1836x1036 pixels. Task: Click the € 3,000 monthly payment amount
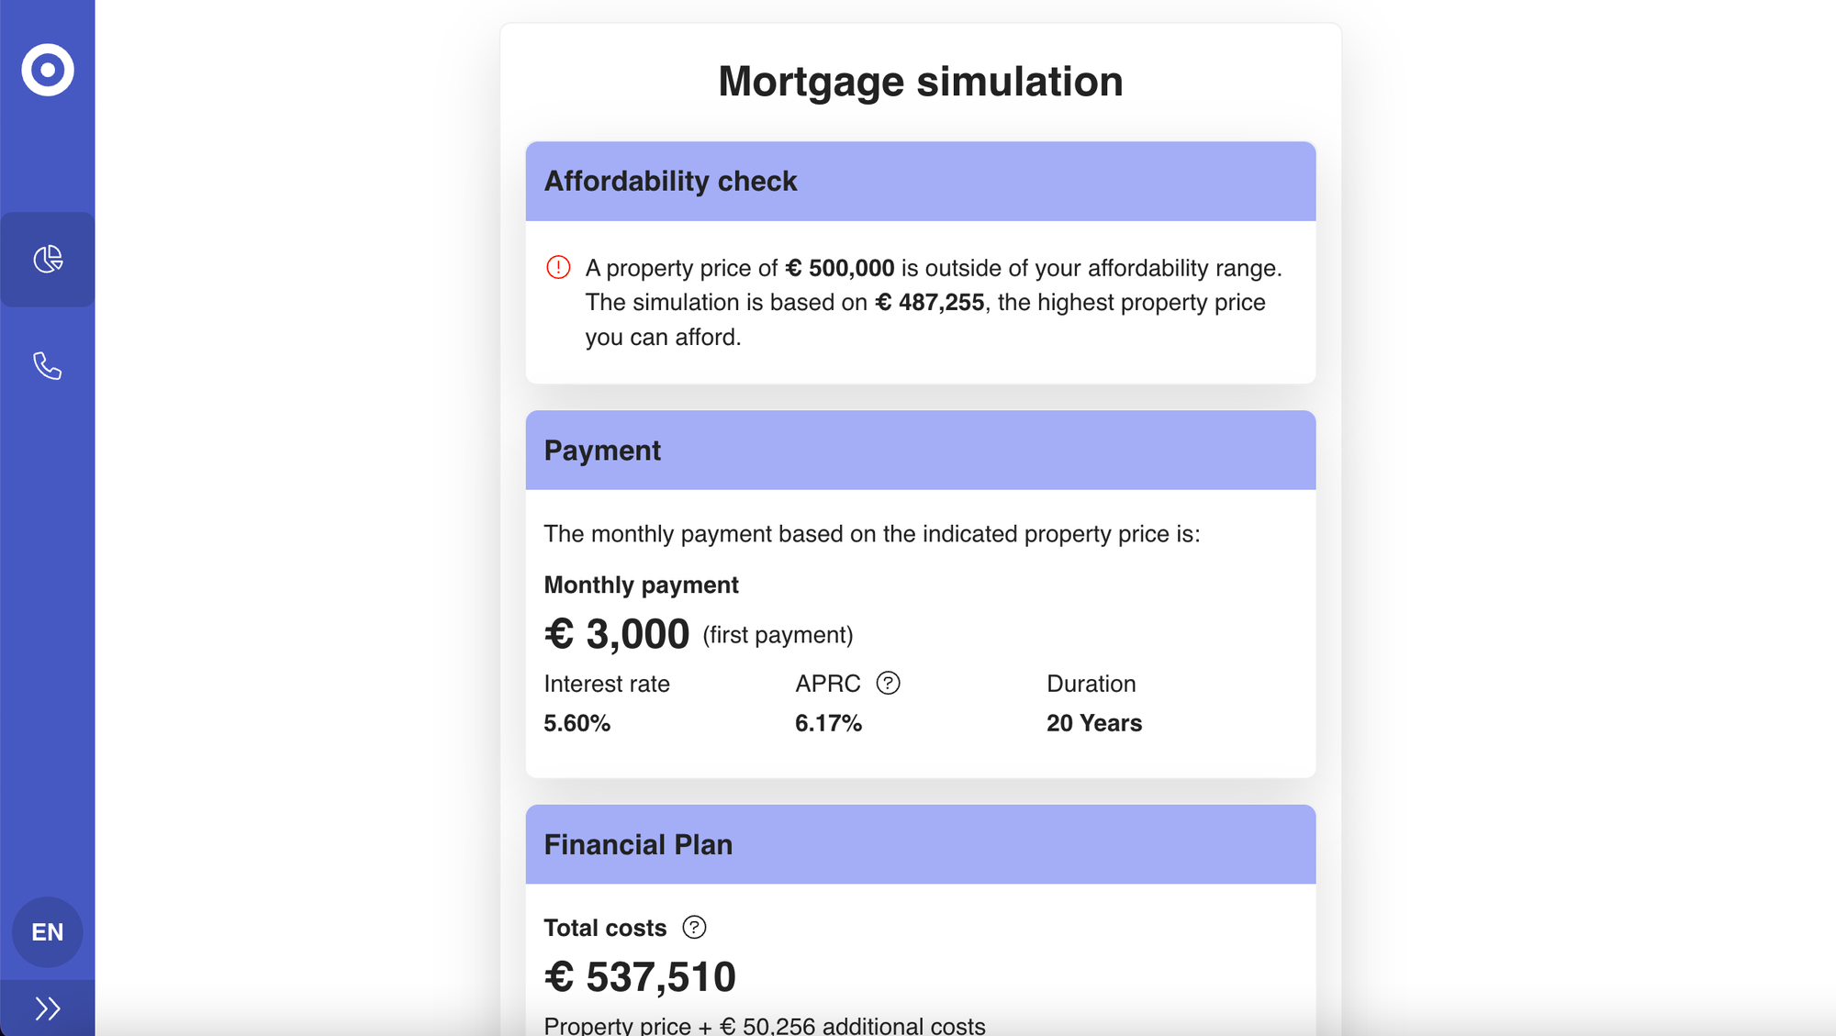click(617, 634)
